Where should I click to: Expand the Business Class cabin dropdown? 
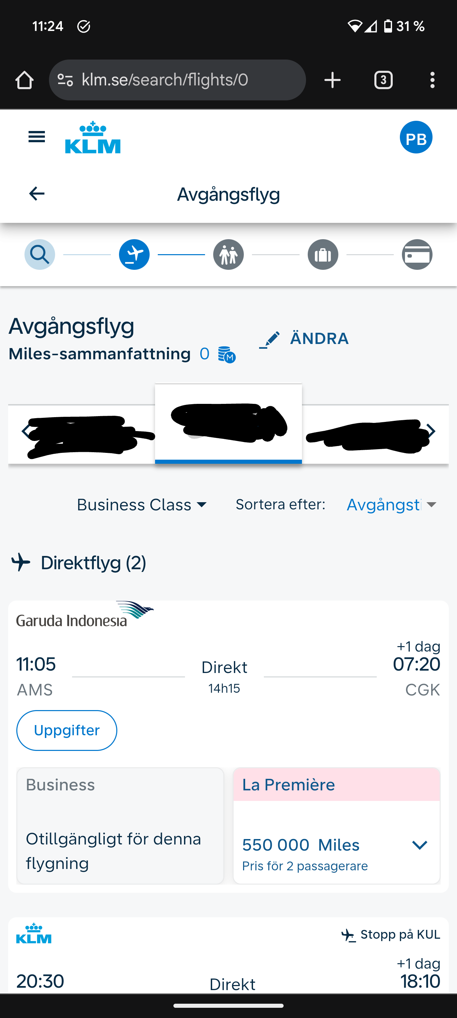[142, 505]
